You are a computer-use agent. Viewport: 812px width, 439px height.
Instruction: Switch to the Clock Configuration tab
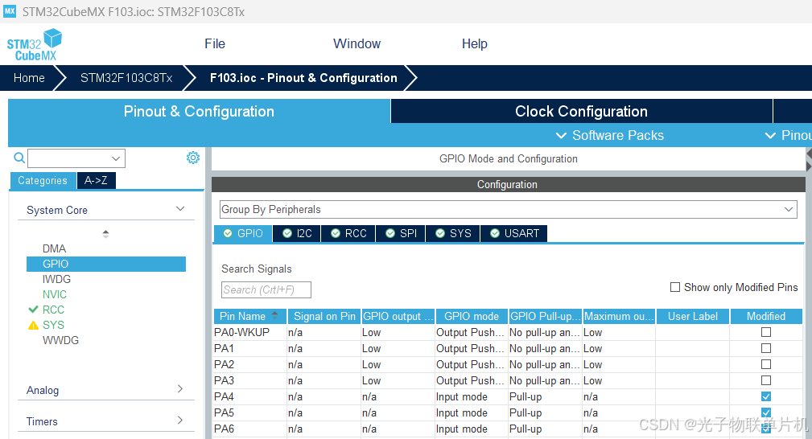pos(581,111)
